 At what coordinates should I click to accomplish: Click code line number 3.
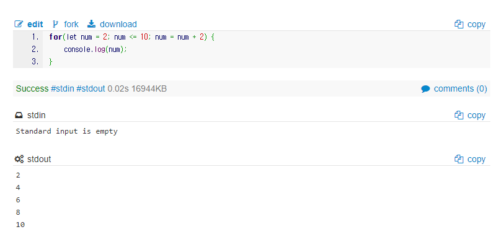[x=35, y=62]
